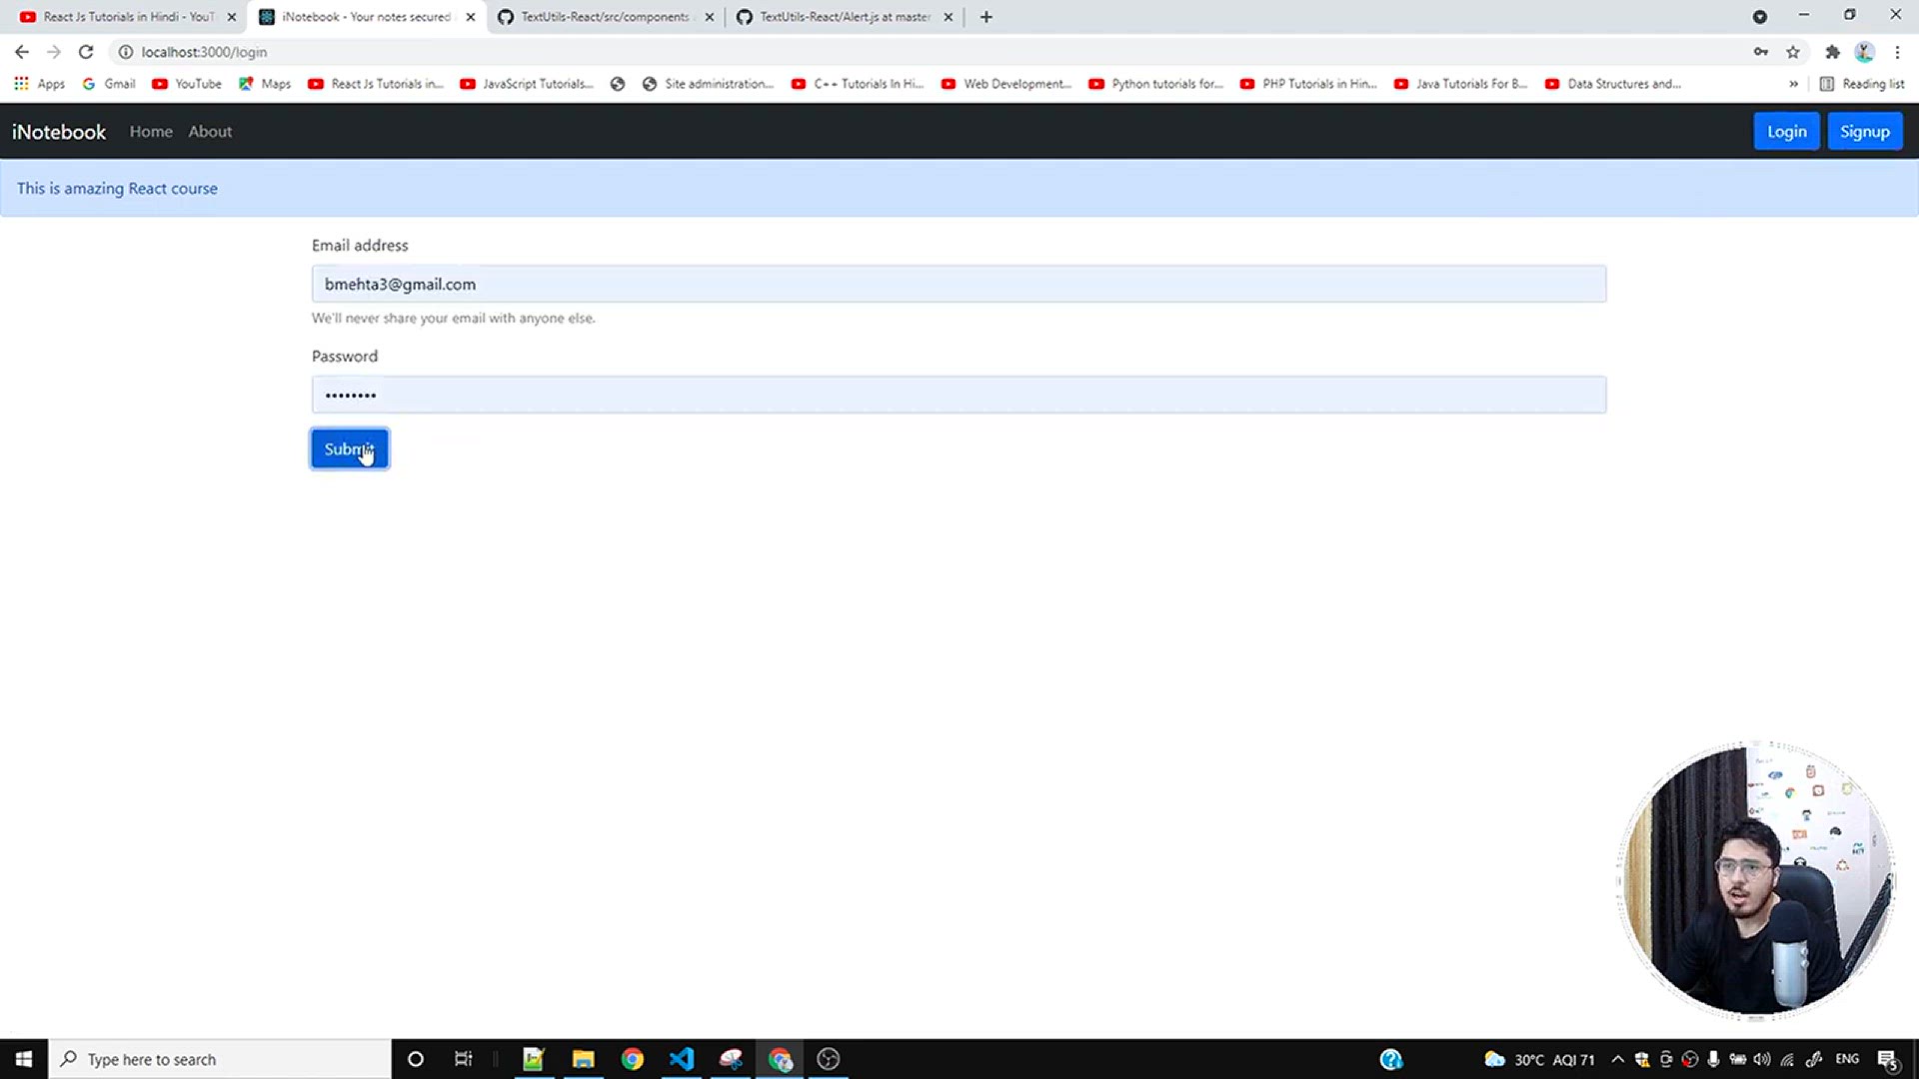Reload the localhost login page
1919x1079 pixels.
(x=86, y=52)
